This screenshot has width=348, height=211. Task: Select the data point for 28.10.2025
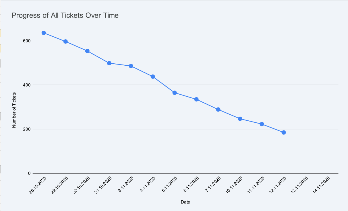[x=44, y=33]
